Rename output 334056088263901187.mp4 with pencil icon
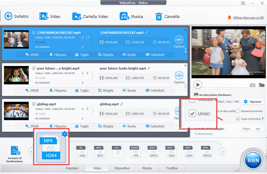 click(146, 32)
